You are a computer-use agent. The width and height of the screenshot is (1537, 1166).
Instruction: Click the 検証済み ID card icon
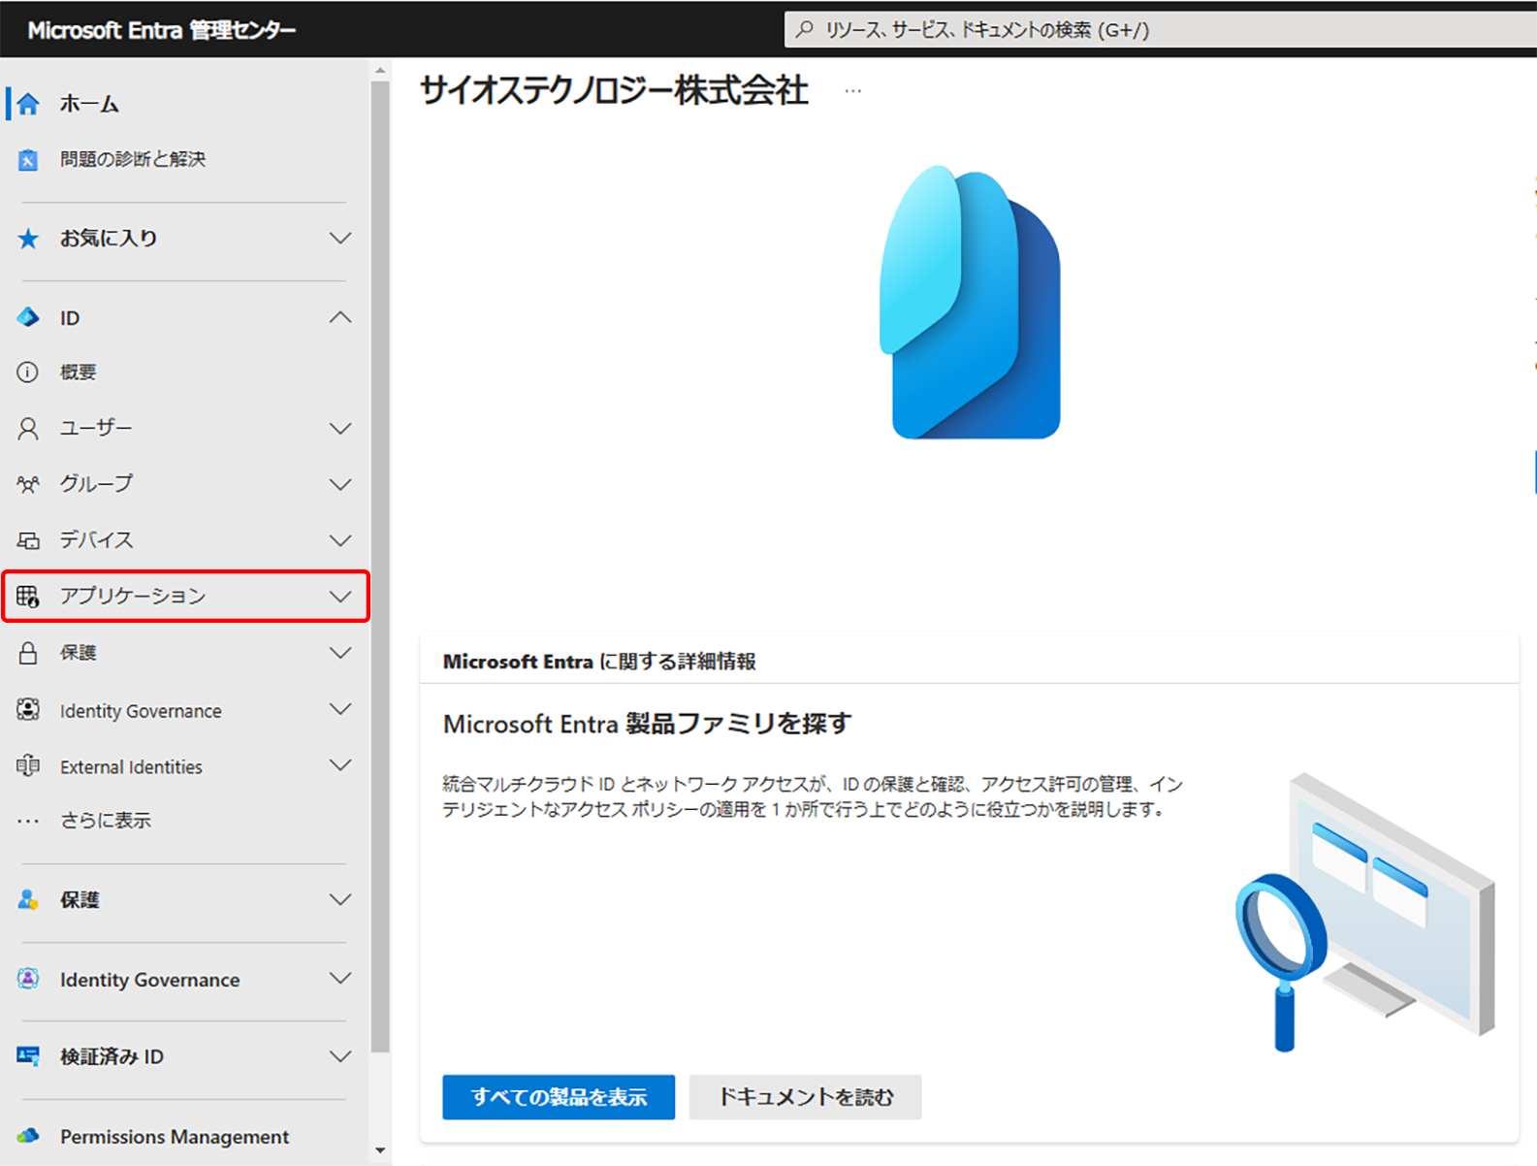click(28, 1056)
